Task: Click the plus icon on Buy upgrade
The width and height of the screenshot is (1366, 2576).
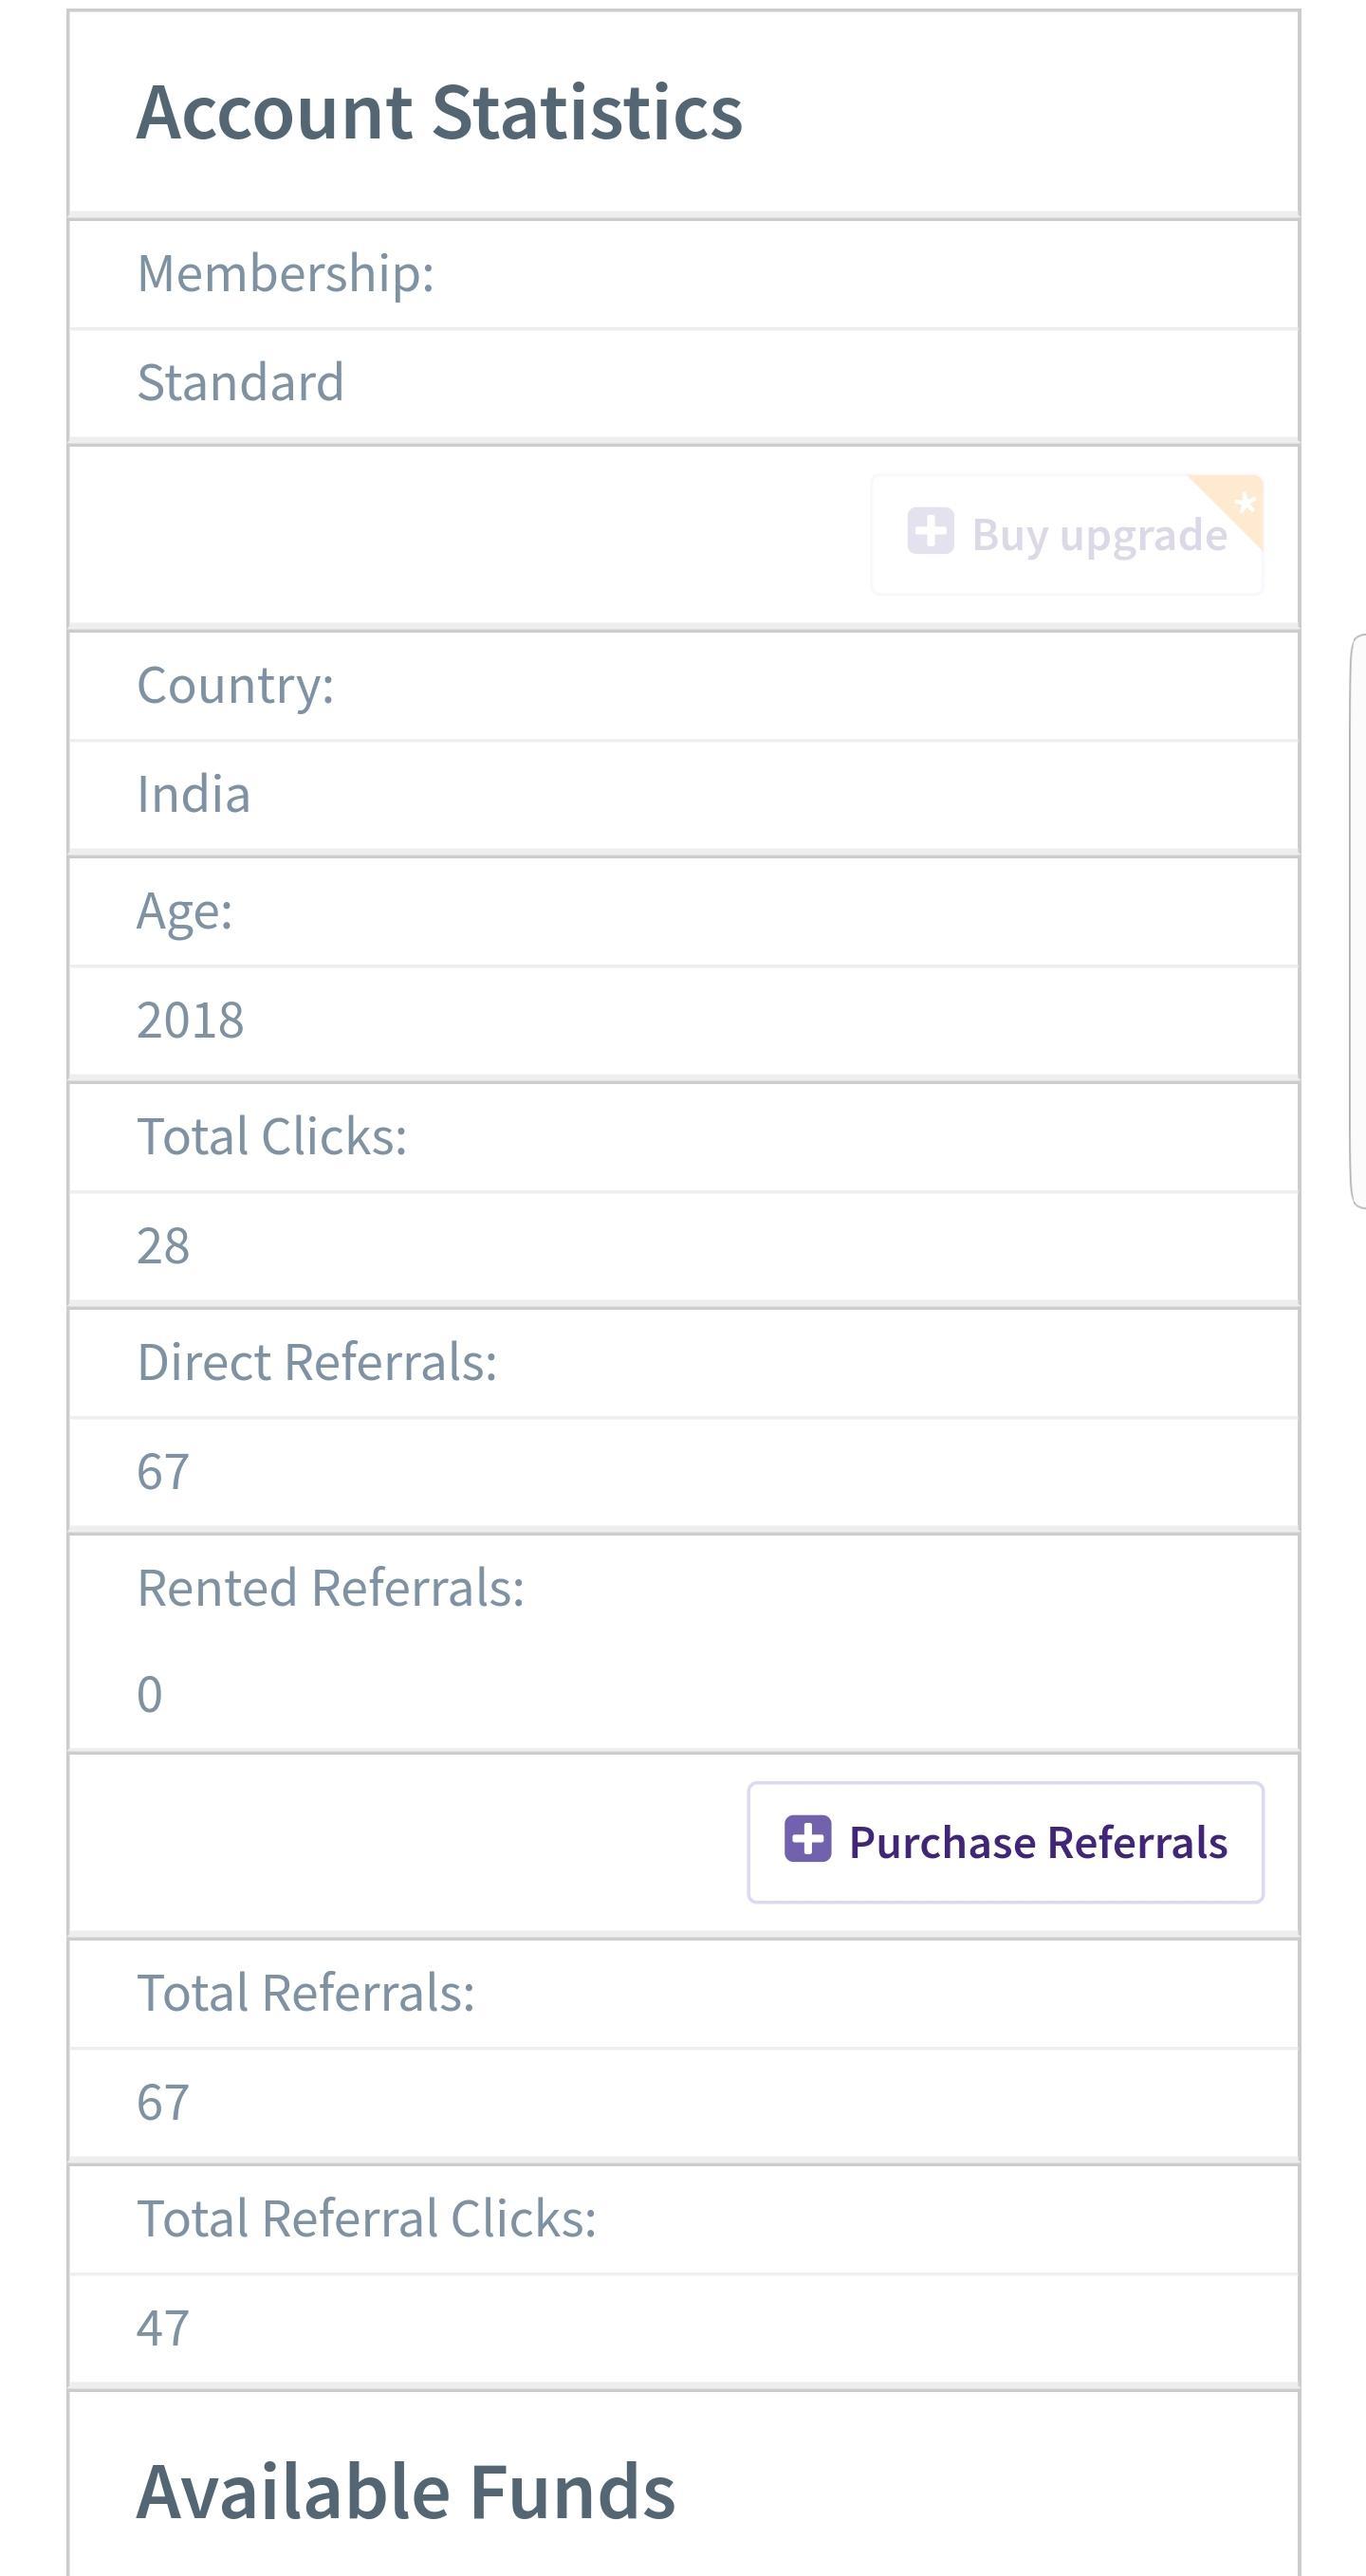Action: (930, 531)
